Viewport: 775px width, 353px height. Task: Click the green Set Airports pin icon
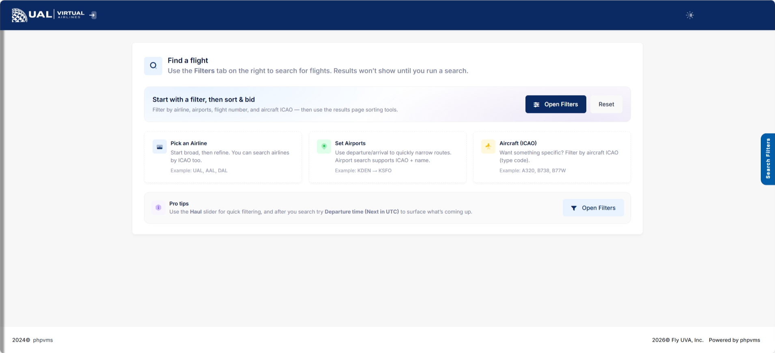coord(324,147)
